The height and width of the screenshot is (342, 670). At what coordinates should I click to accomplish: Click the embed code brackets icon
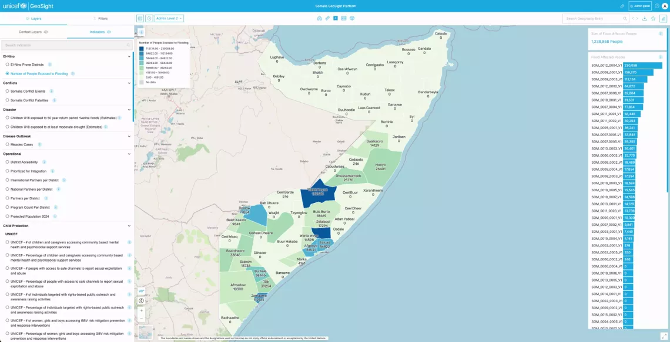[635, 19]
